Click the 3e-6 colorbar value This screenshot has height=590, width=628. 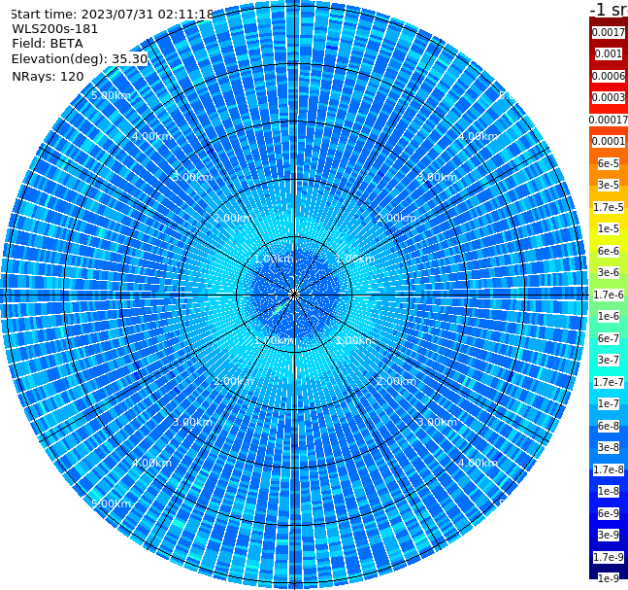click(x=609, y=273)
